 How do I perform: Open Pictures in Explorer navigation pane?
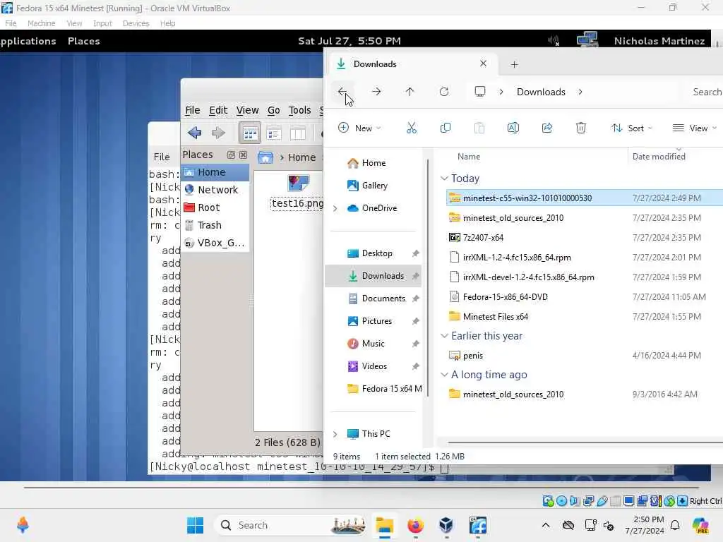377,321
